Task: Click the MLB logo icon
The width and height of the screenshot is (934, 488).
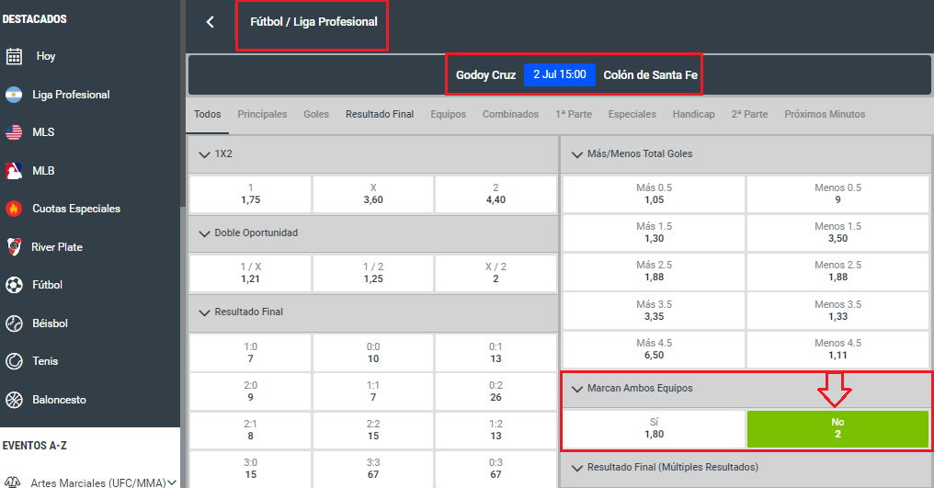Action: click(x=14, y=171)
